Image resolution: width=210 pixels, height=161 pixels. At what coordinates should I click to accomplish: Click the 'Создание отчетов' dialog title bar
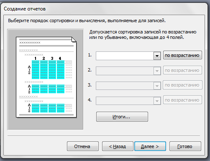pyautogui.click(x=104, y=9)
